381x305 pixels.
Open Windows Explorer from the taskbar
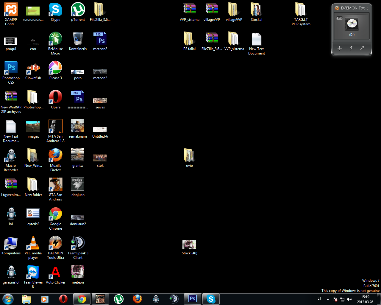pyautogui.click(x=26, y=299)
